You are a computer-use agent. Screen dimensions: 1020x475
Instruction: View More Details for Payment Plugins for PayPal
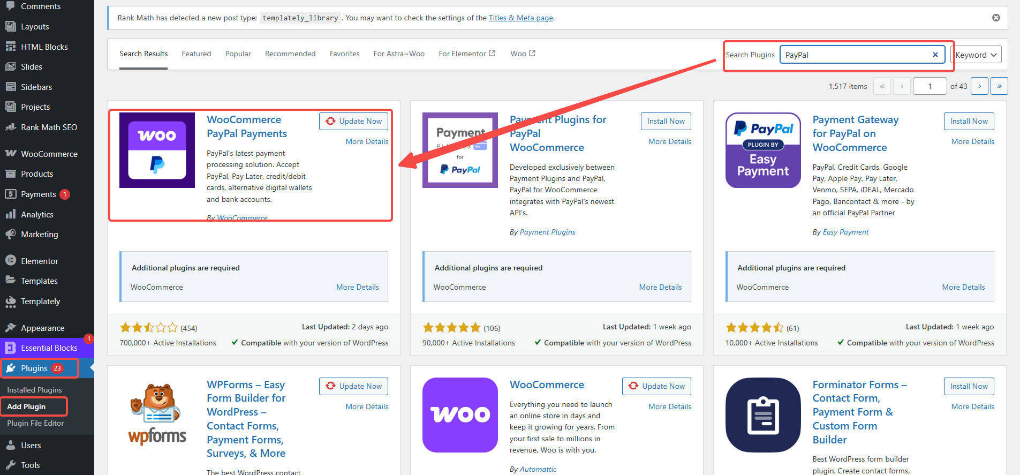(670, 141)
